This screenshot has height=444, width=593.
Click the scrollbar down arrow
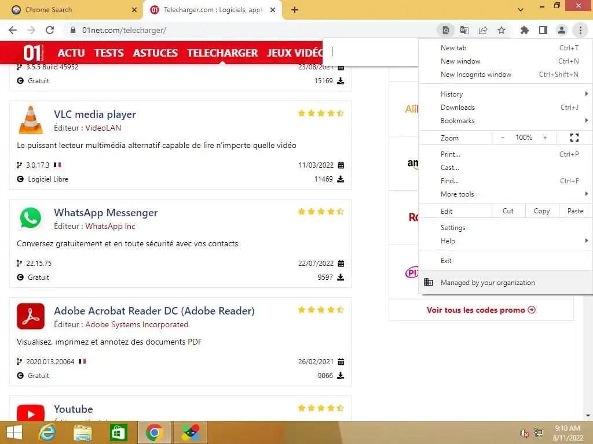[588, 416]
